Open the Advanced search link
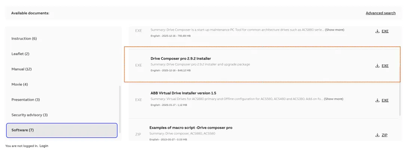This screenshot has height=153, width=404. (380, 13)
